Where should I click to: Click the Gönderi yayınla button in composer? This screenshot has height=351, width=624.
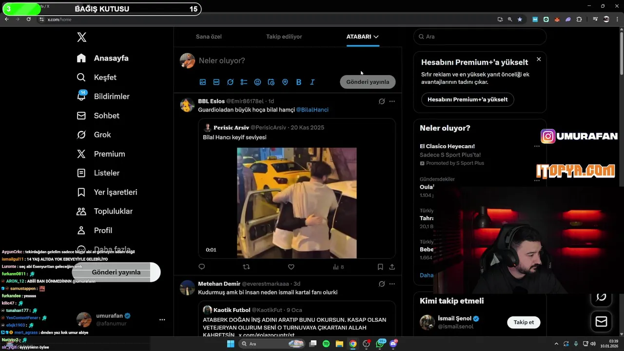(x=368, y=82)
